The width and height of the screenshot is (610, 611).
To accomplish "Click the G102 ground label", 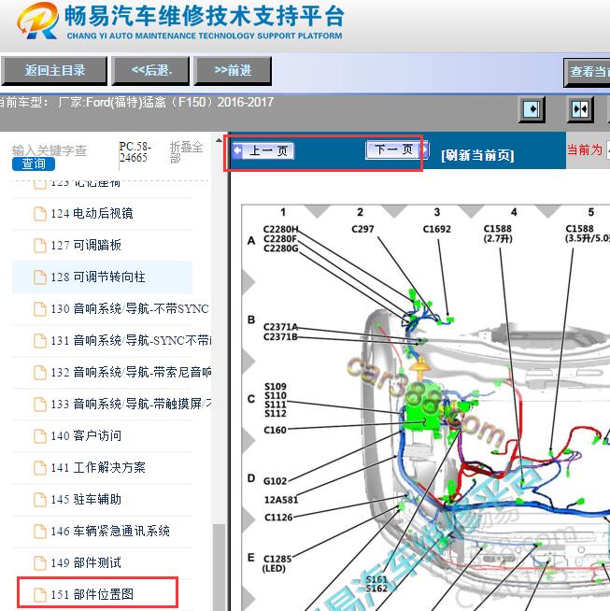I will point(275,481).
